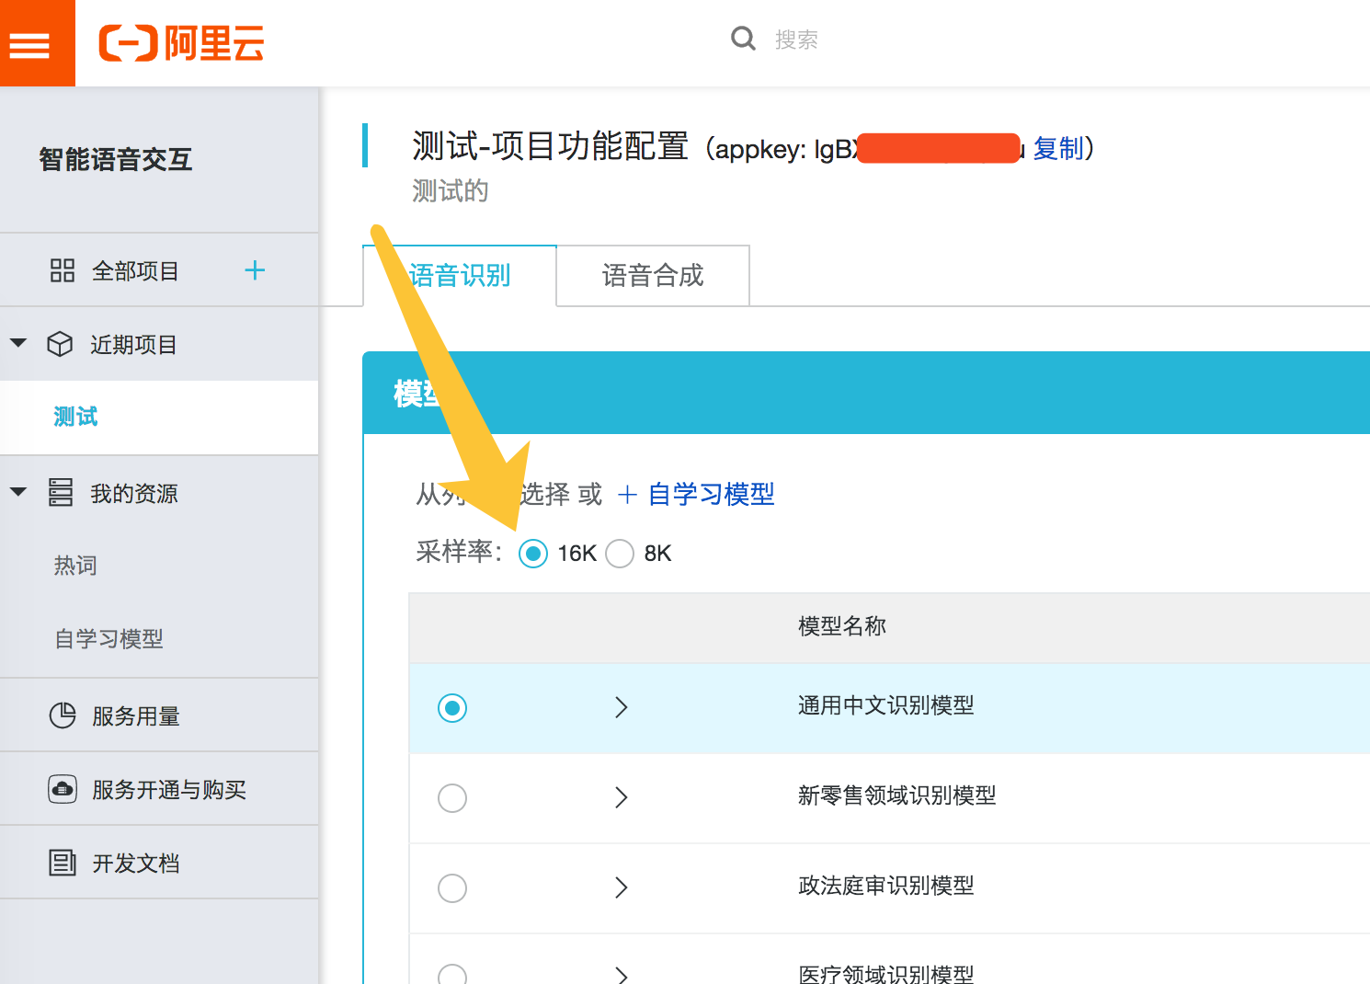Viewport: 1370px width, 984px height.
Task: Click the Alibaba Cloud logo
Action: coord(181,43)
